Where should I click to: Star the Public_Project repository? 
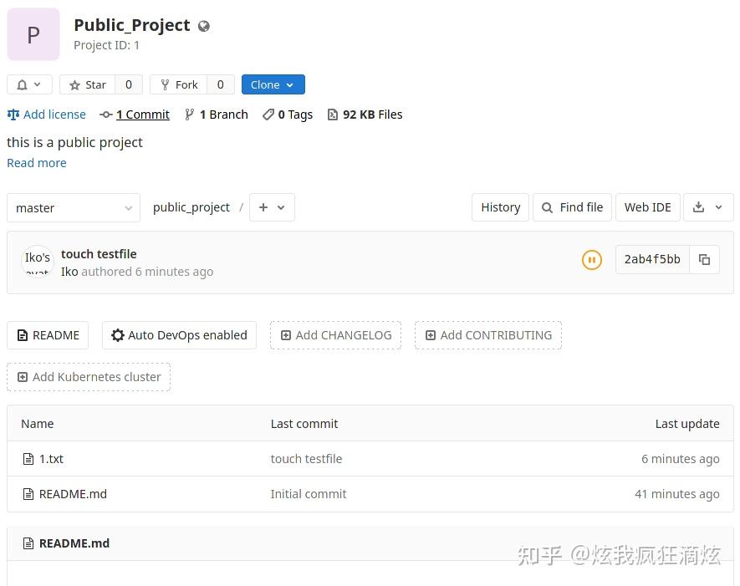(x=87, y=84)
